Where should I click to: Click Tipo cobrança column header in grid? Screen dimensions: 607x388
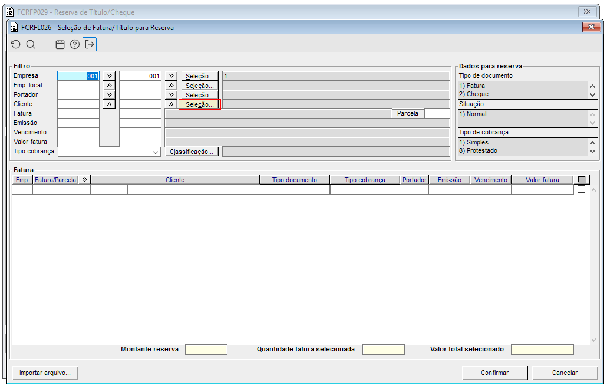click(365, 180)
